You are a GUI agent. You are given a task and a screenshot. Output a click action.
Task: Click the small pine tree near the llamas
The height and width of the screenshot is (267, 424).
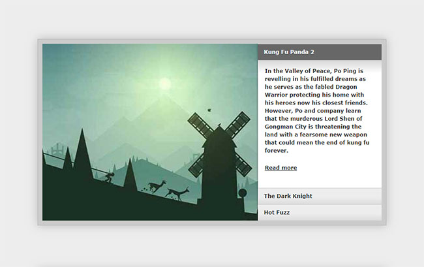pos(130,175)
